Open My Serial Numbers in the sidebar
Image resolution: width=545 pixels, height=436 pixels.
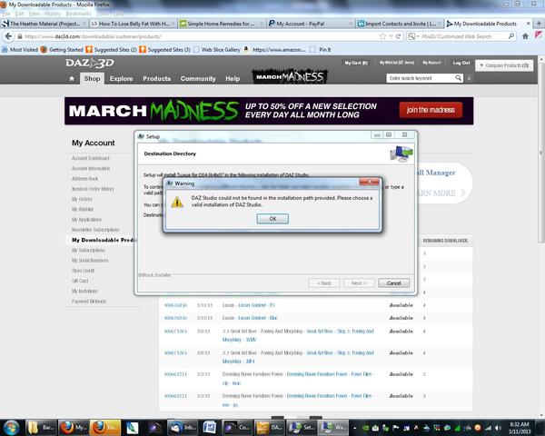(90, 261)
